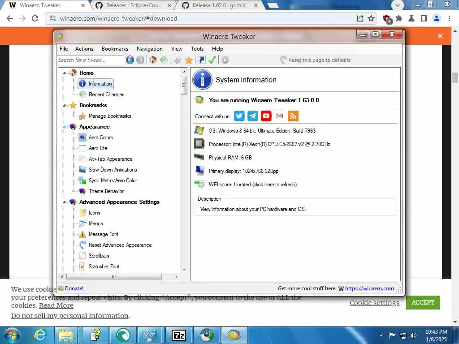This screenshot has height=344, width=459.
Task: Click Do not sell my personal information
Action: (69, 316)
